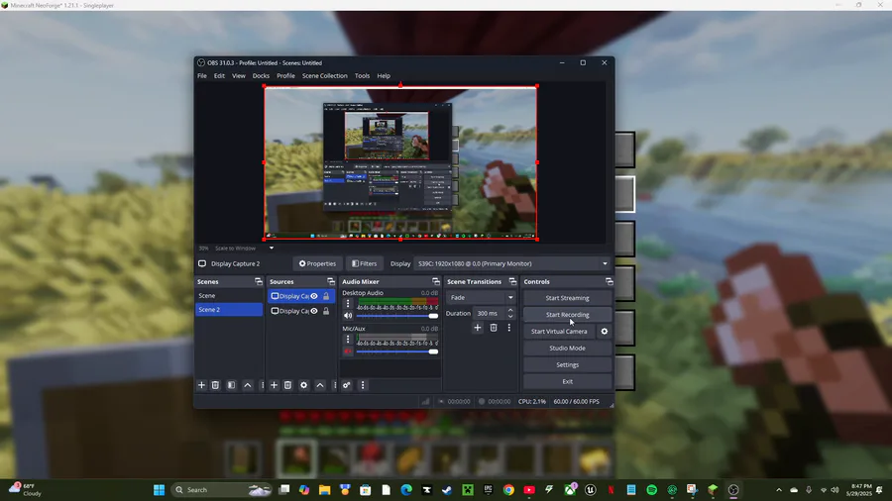Open the Help menu
892x501 pixels.
(384, 75)
